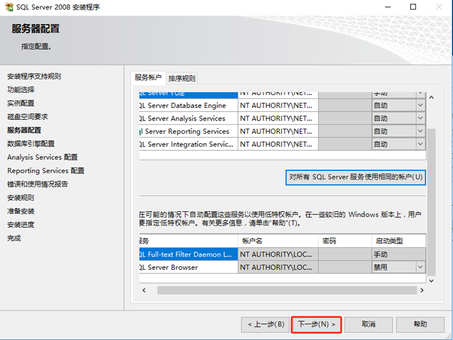Click the vertical scrollbar thumb
The height and width of the screenshot is (340, 453).
click(432, 202)
